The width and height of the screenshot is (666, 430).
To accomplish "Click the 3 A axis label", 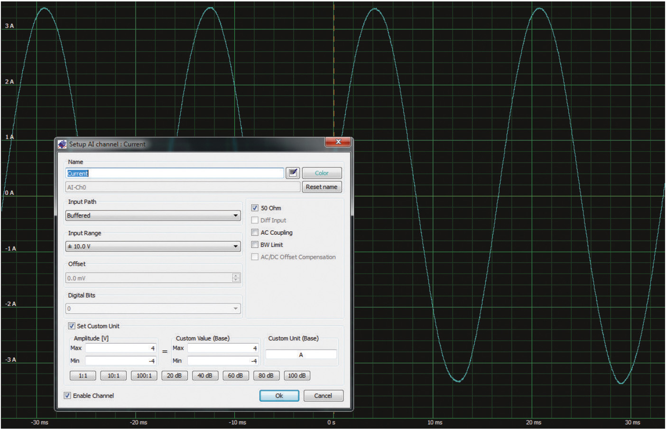I will [9, 26].
